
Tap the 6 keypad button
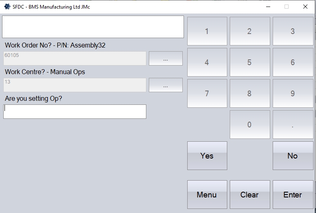click(292, 62)
